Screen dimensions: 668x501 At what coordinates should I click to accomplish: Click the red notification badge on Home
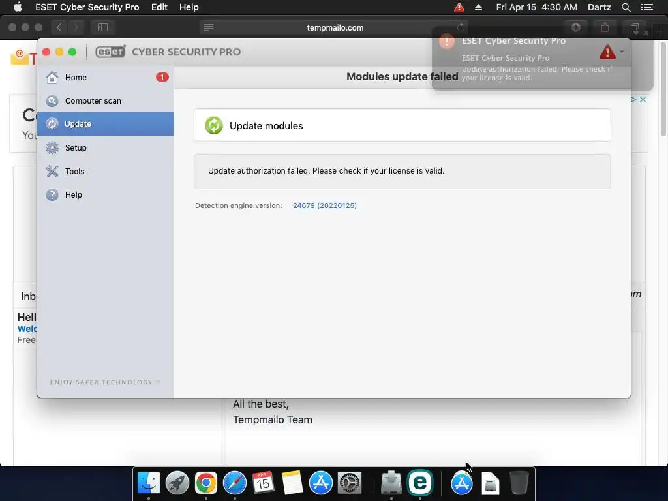click(162, 77)
